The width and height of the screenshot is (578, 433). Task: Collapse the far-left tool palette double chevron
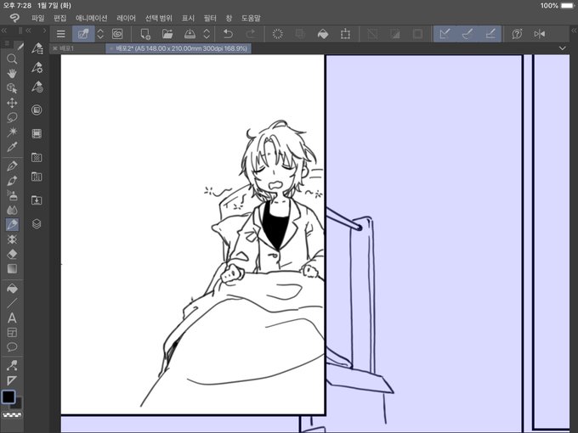5,31
